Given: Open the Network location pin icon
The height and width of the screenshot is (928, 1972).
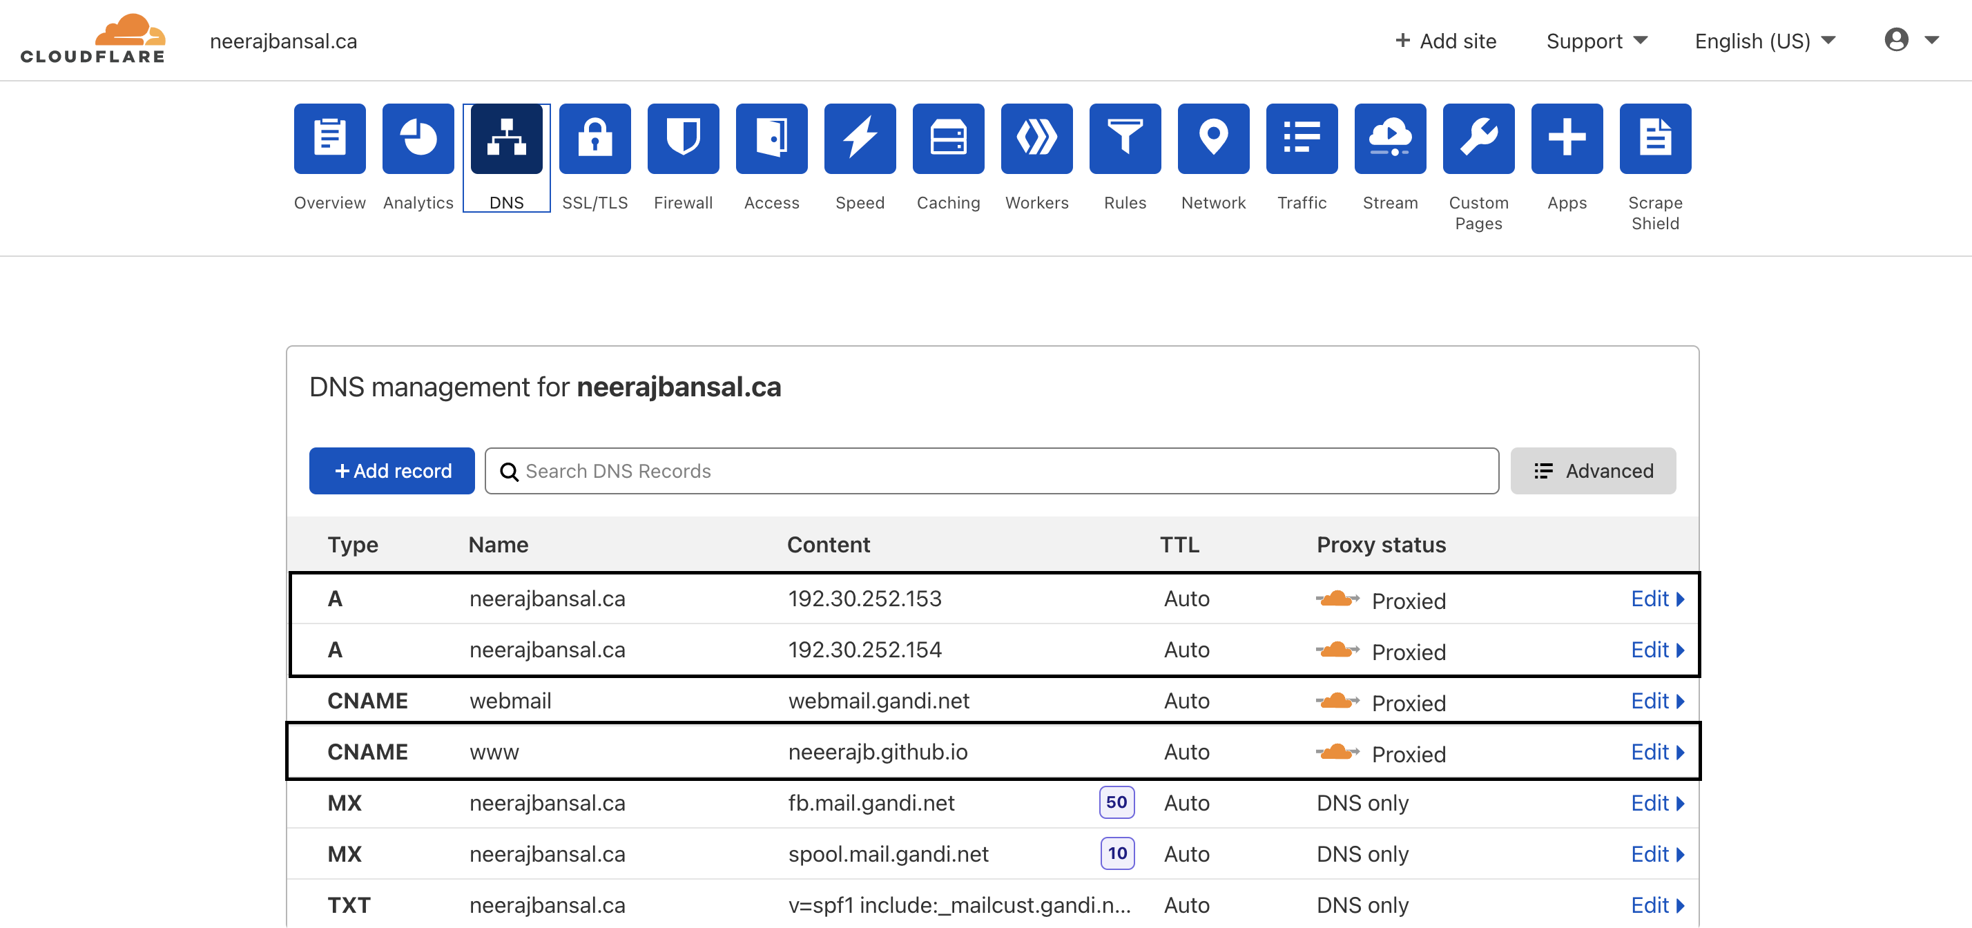Looking at the screenshot, I should pyautogui.click(x=1213, y=139).
